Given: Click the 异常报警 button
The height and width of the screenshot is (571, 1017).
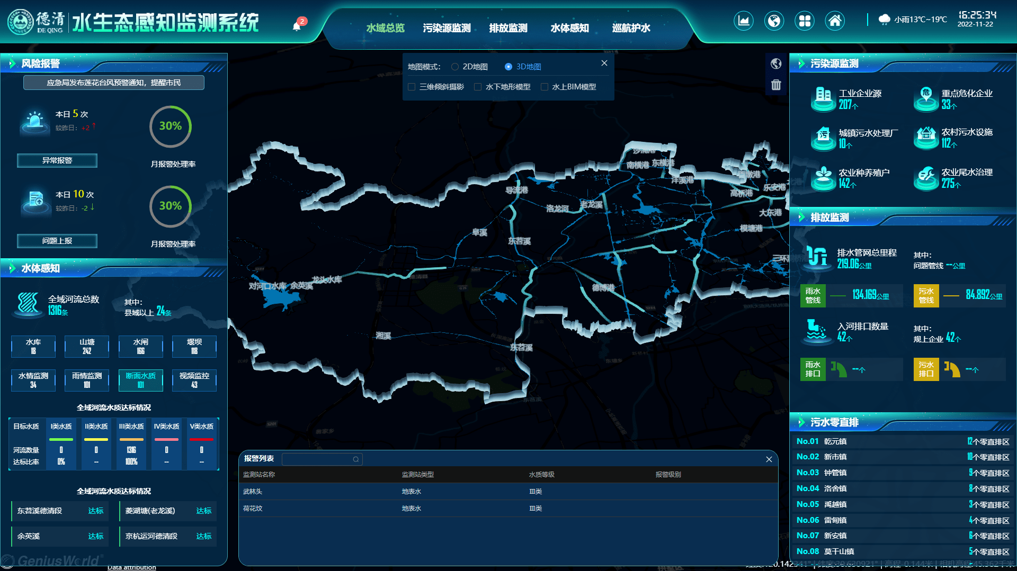Looking at the screenshot, I should point(57,160).
